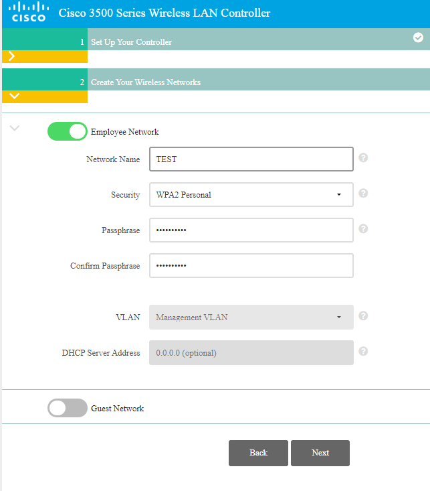Click the help icon beside Network Name
The width and height of the screenshot is (430, 491).
point(363,158)
